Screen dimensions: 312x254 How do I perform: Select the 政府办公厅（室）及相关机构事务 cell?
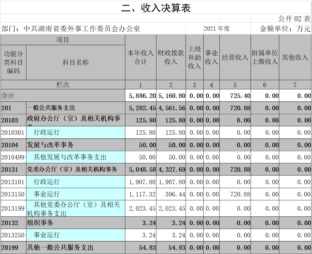click(76, 120)
